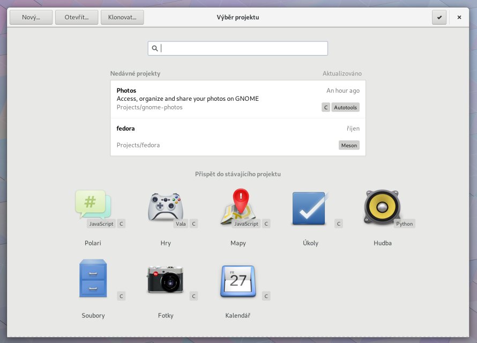
Task: Toggle selection mode with checkmark button
Action: click(439, 17)
